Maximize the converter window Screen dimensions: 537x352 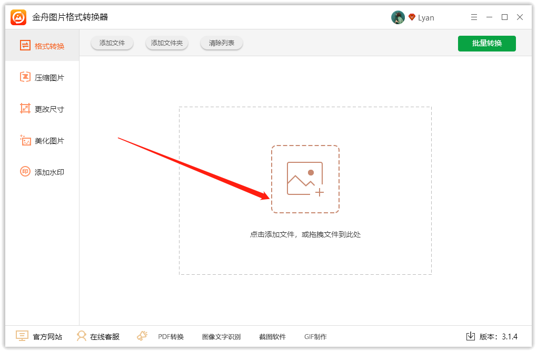(x=504, y=17)
